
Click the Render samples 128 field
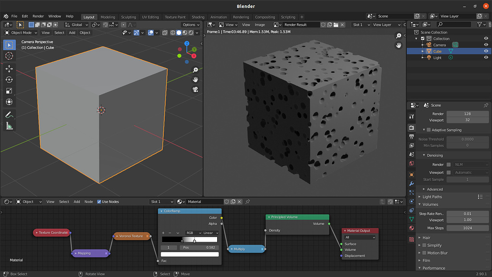467,113
